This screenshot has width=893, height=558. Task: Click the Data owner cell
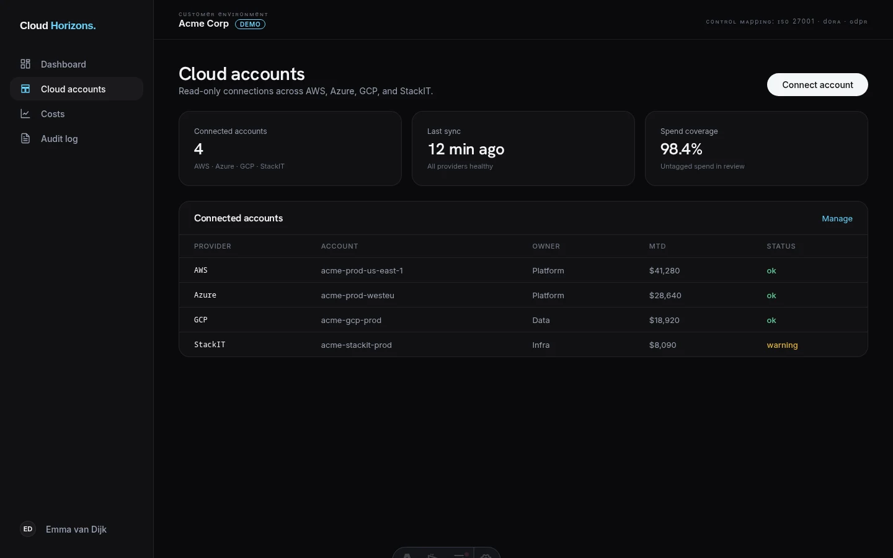[541, 320]
